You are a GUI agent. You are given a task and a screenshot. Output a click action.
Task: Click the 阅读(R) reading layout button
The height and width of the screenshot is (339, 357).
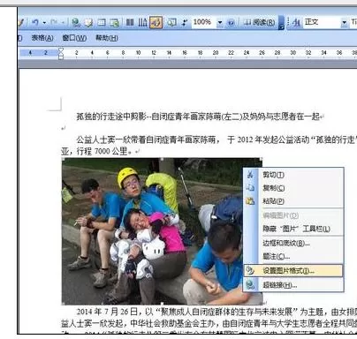[259, 22]
